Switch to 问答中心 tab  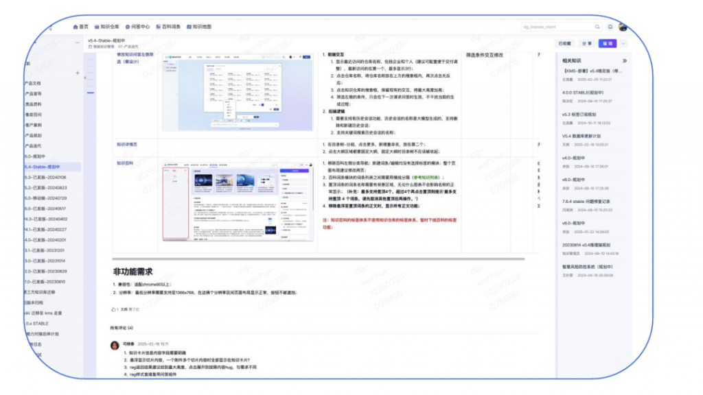tap(138, 27)
